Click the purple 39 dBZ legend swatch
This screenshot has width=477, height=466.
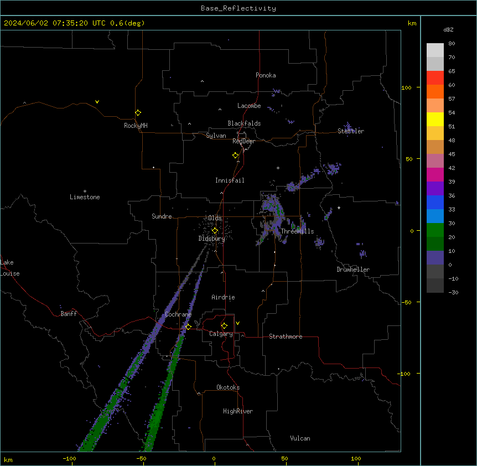[x=435, y=189]
